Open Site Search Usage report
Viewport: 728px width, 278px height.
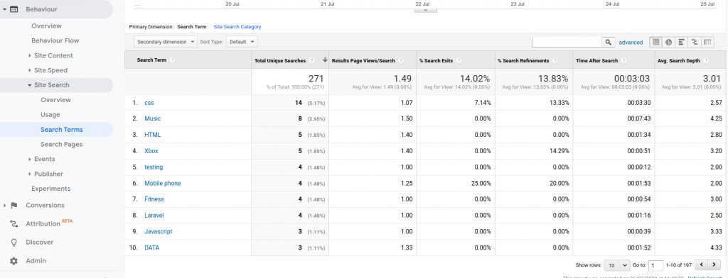(50, 115)
